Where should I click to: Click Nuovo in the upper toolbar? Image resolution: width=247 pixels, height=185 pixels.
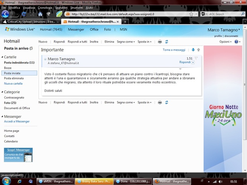coord(43,42)
